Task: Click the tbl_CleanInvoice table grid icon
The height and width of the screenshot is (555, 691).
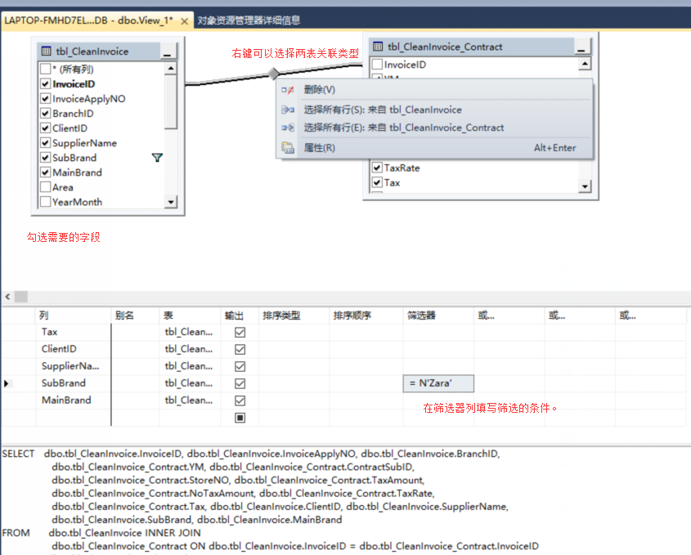Action: (x=47, y=51)
